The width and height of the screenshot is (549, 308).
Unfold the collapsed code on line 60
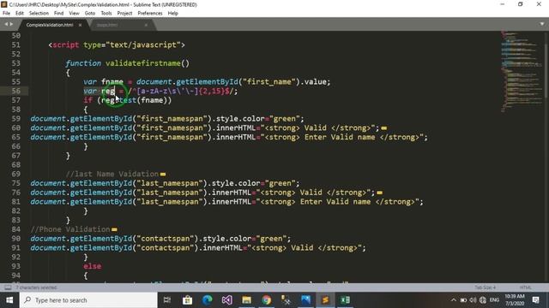(x=384, y=128)
